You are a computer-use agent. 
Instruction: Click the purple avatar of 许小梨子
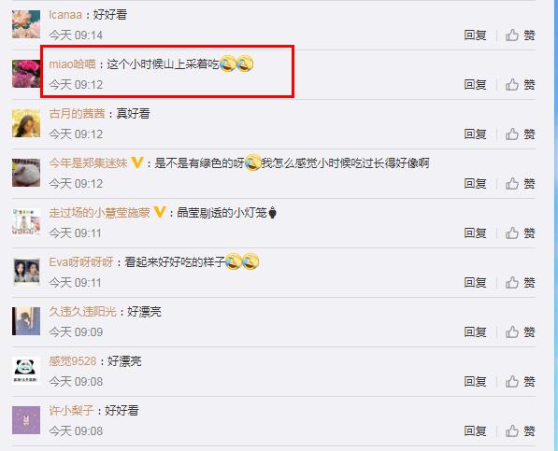pos(26,420)
